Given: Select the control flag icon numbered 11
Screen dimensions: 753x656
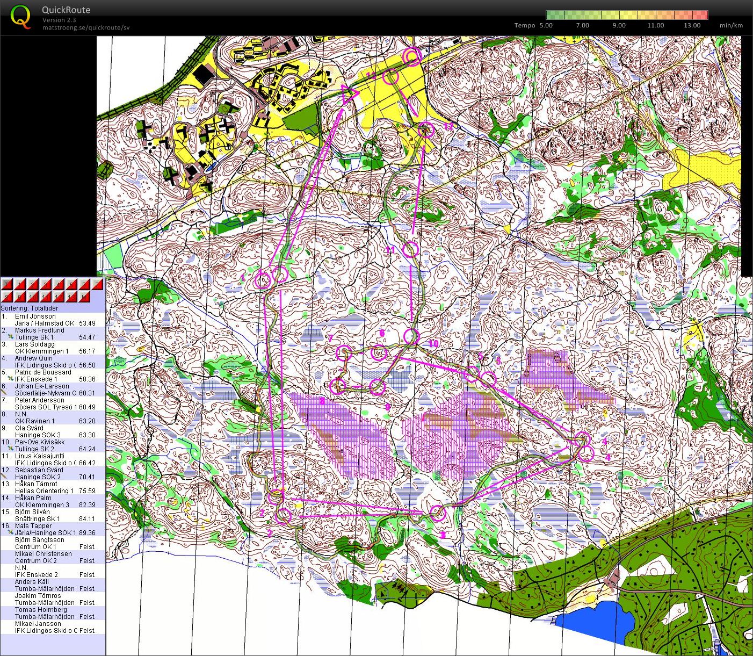Looking at the screenshot, I should click(46, 297).
